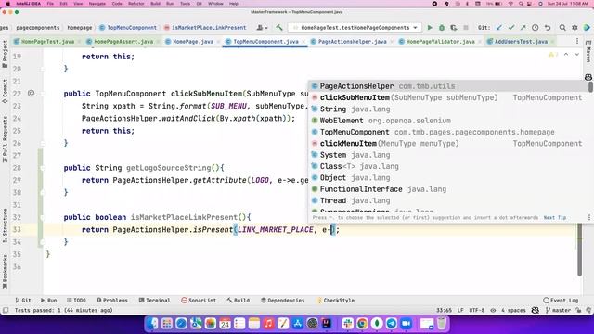Image resolution: width=594 pixels, height=334 pixels.
Task: Open the Build tool window
Action: [239, 301]
